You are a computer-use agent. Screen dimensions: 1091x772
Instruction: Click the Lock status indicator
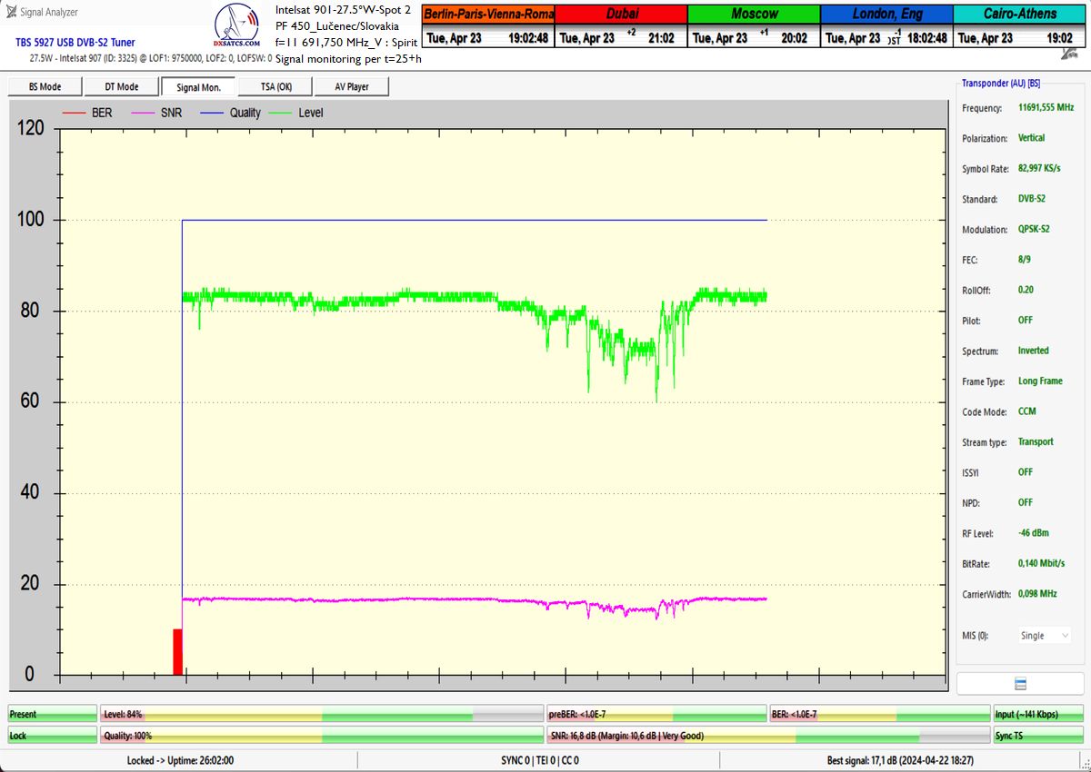(x=52, y=736)
